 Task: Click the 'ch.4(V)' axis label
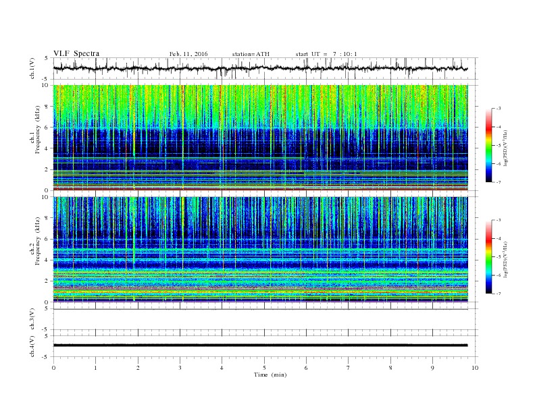[x=32, y=346]
